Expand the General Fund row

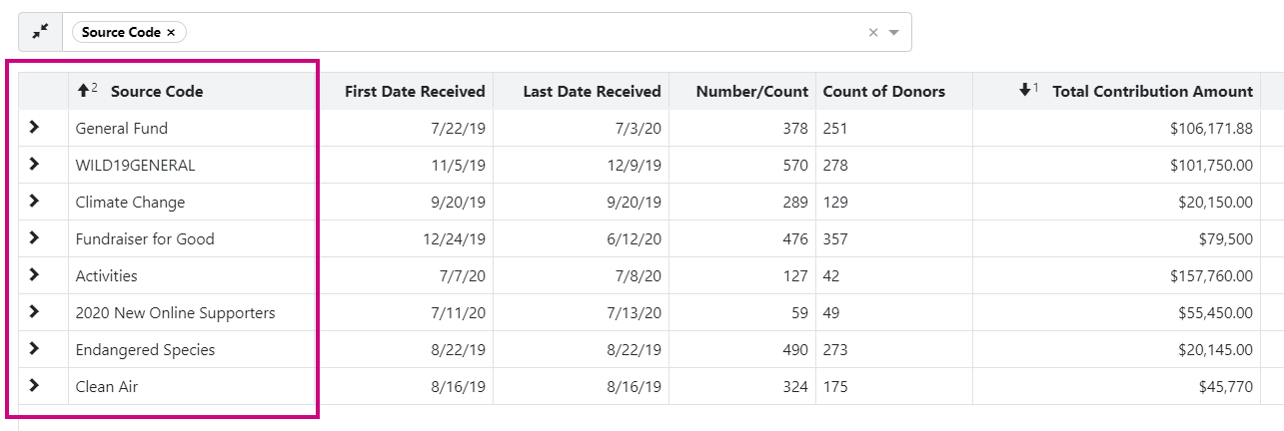pyautogui.click(x=35, y=128)
